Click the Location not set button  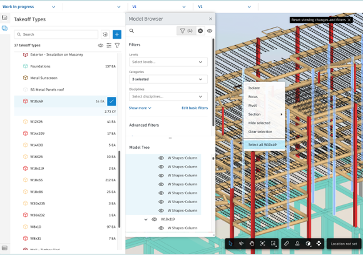point(344,244)
